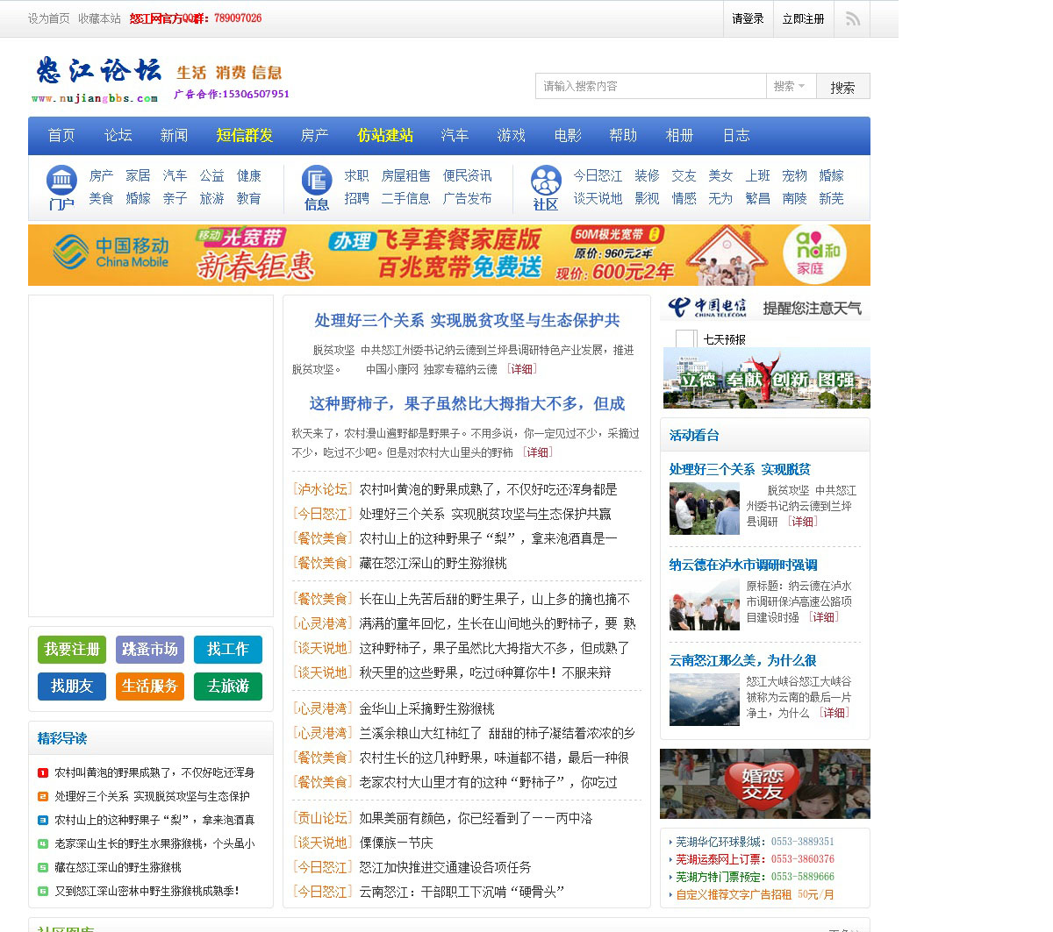This screenshot has height=932, width=1053.
Task: Click the orange 生活服务 button
Action: [150, 687]
